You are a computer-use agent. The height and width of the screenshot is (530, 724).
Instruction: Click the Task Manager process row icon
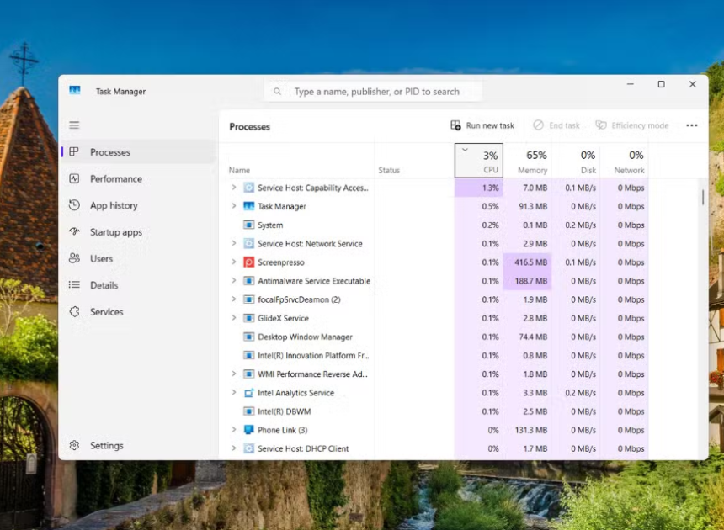[x=248, y=206]
